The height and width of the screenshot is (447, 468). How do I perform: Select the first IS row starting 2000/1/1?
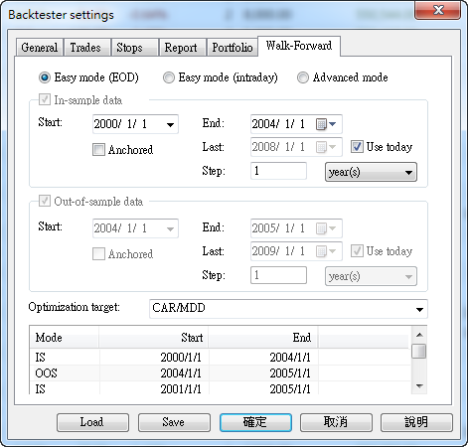pos(221,358)
